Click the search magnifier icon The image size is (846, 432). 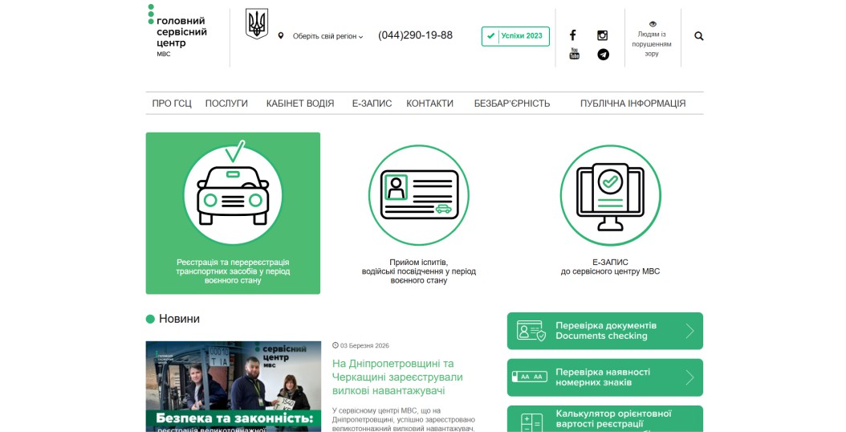[698, 36]
